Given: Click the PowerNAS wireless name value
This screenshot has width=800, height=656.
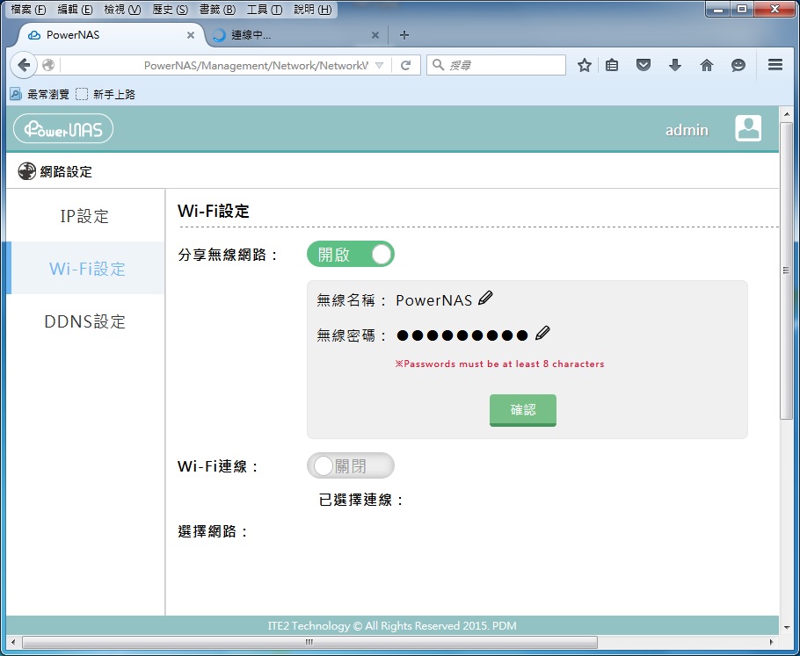Looking at the screenshot, I should pyautogui.click(x=433, y=300).
